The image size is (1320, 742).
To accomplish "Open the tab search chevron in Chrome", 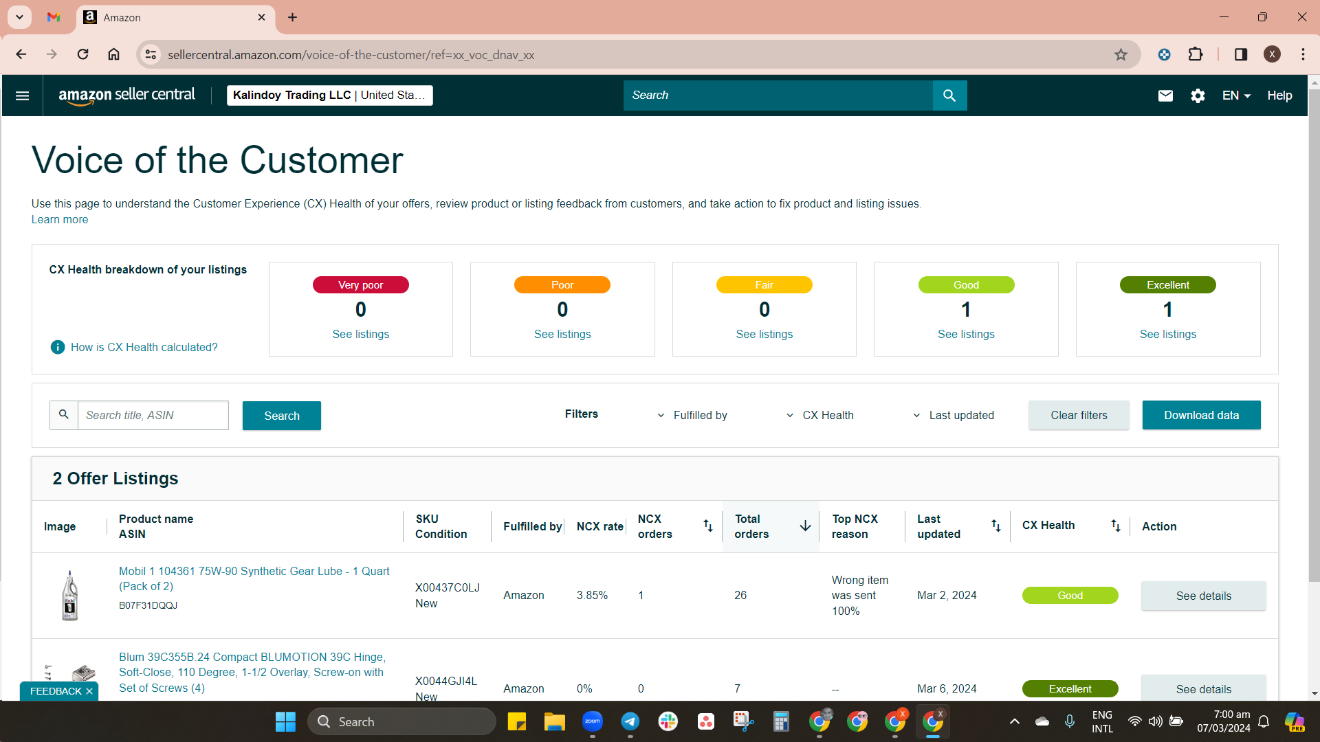I will pos(19,17).
